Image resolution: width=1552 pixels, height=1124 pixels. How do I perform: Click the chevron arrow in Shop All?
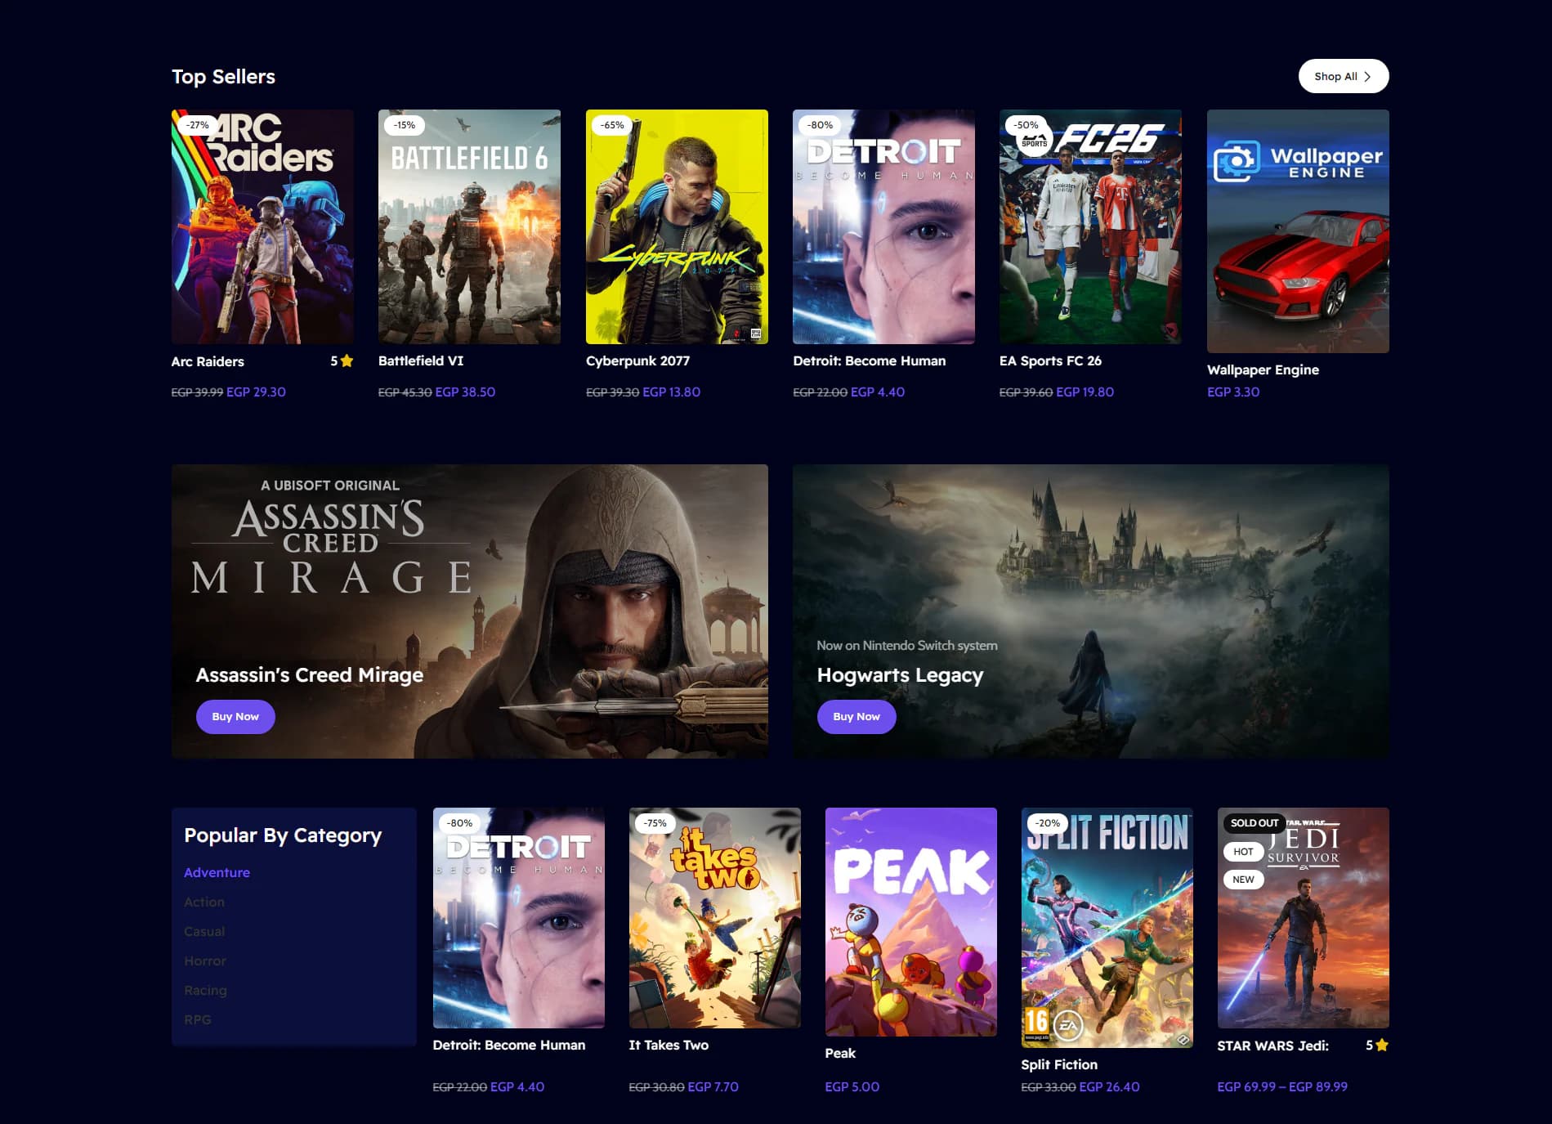[1367, 76]
